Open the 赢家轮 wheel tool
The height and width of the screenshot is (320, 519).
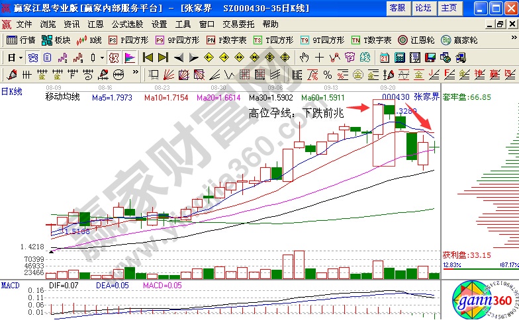(459, 40)
